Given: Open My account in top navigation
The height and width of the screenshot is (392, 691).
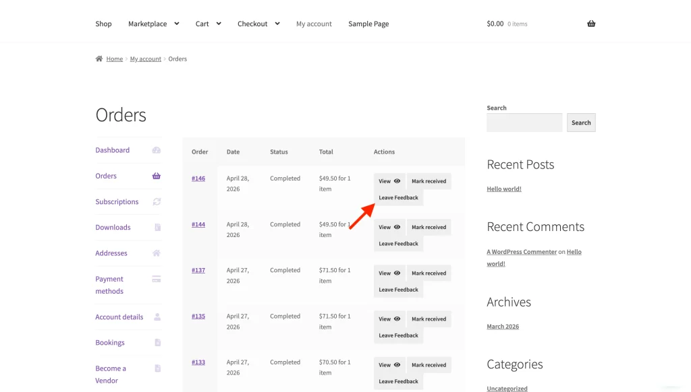Looking at the screenshot, I should coord(314,24).
